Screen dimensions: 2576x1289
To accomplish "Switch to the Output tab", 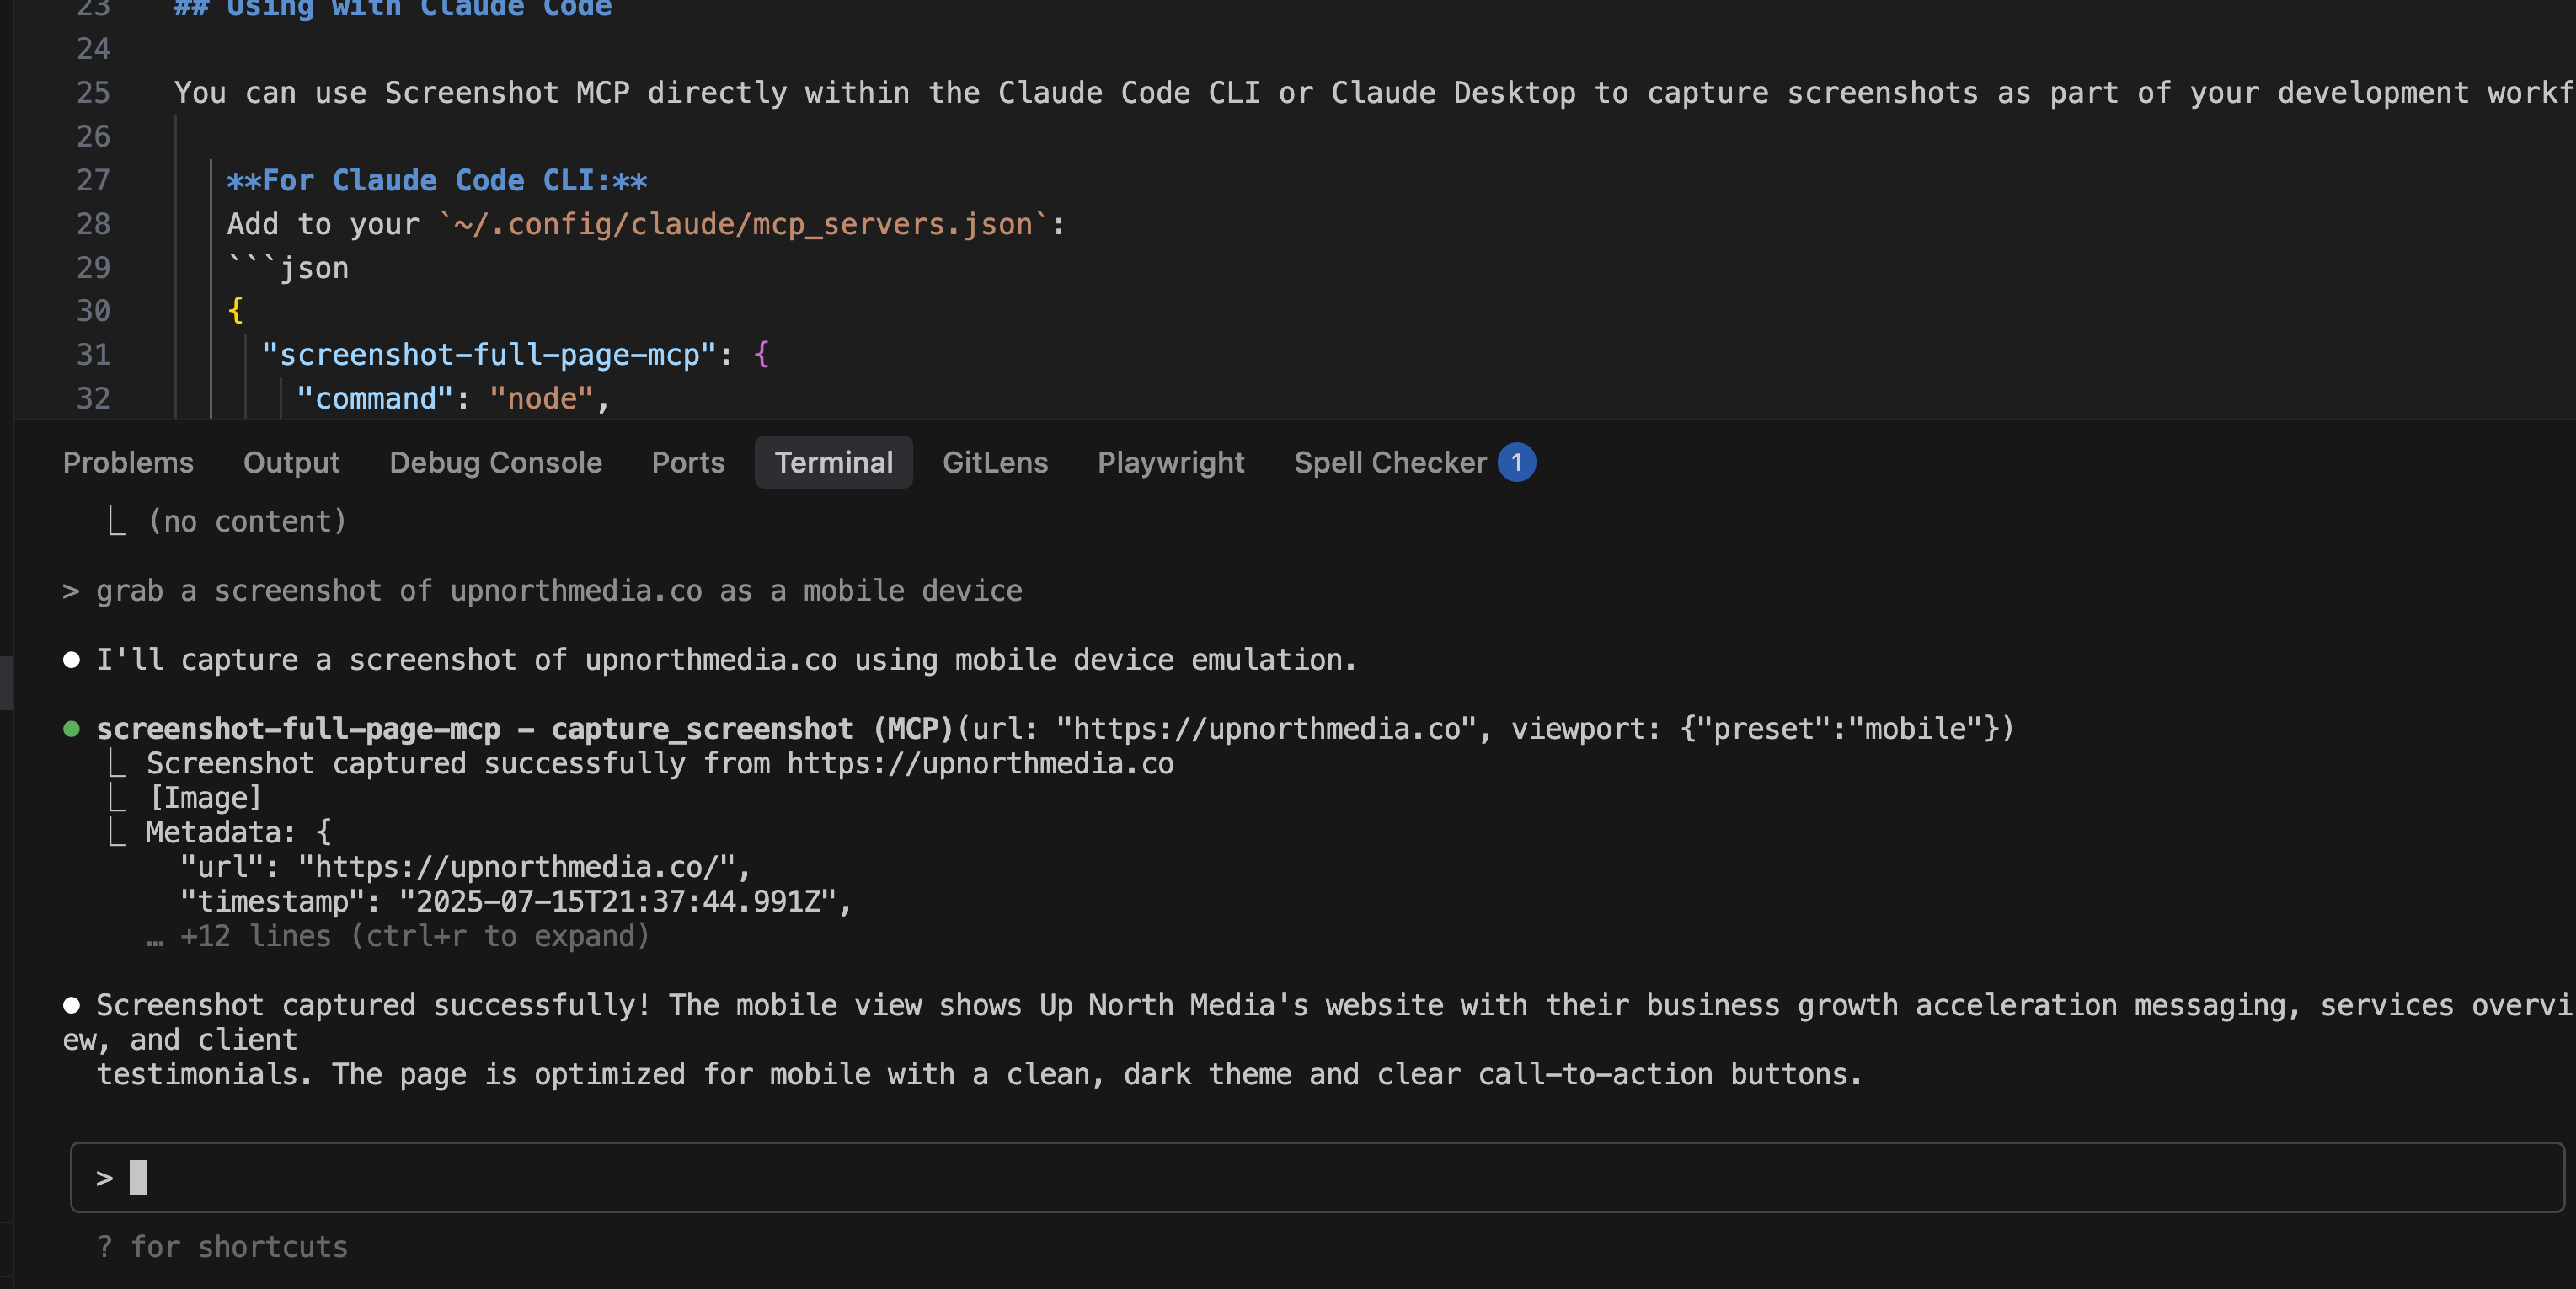I will point(291,462).
